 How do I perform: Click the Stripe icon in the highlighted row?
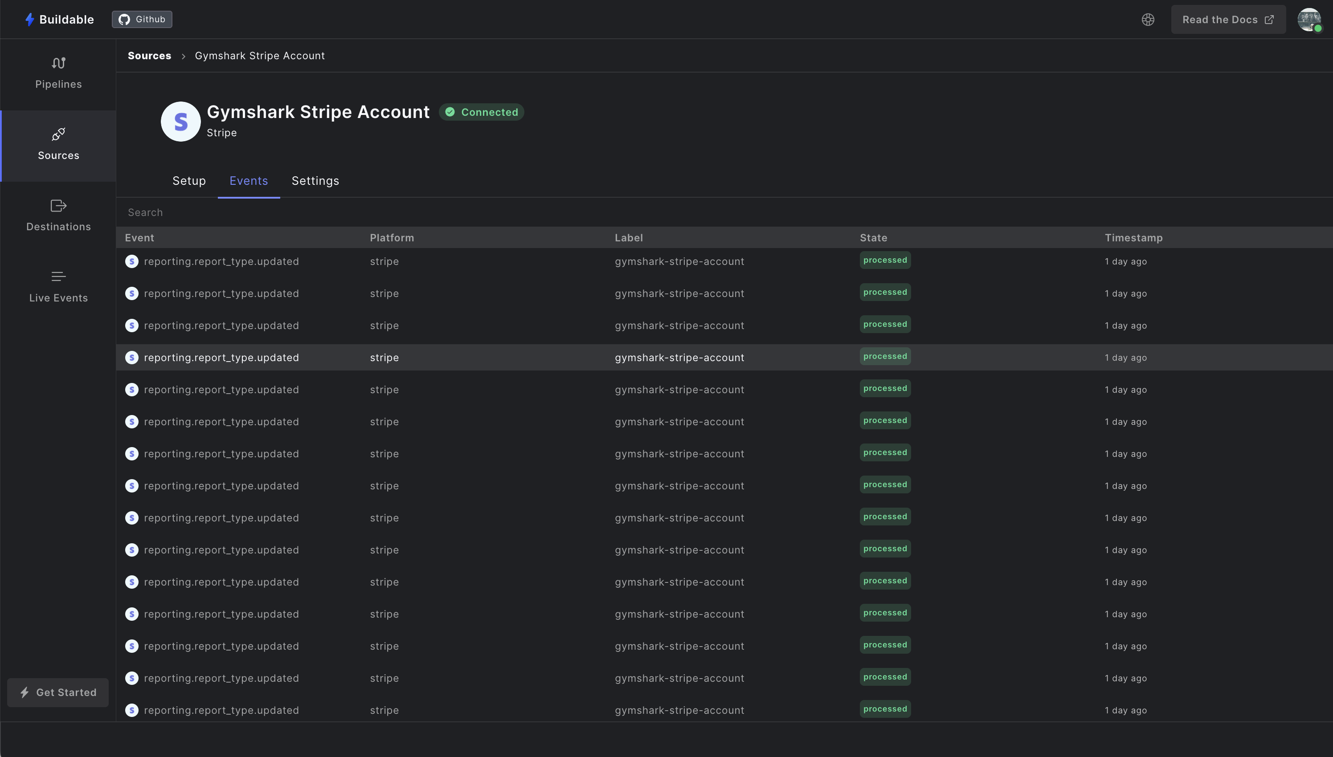[x=131, y=358]
